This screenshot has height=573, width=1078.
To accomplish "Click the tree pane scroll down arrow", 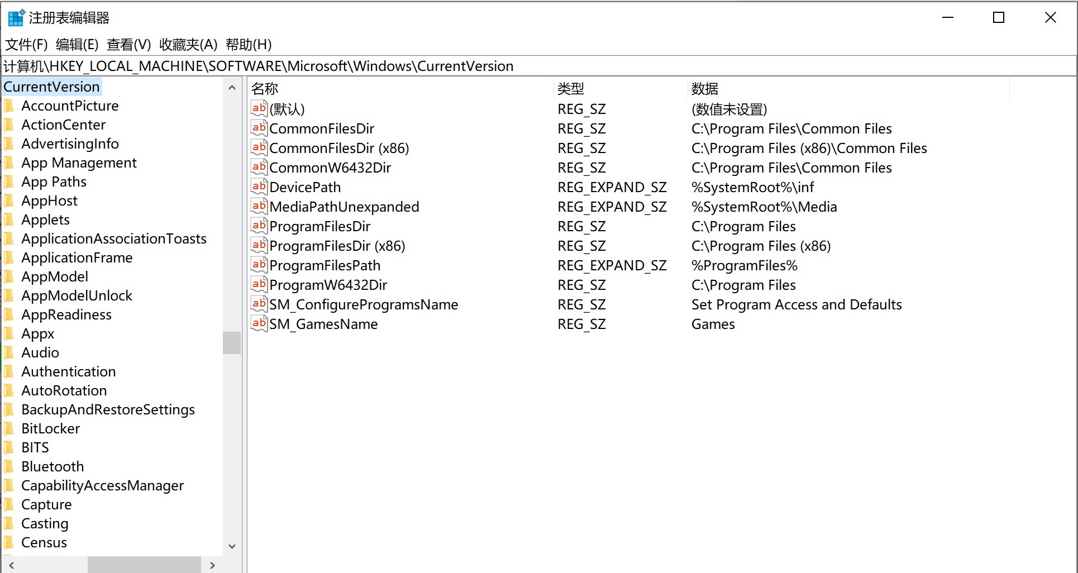I will (232, 546).
